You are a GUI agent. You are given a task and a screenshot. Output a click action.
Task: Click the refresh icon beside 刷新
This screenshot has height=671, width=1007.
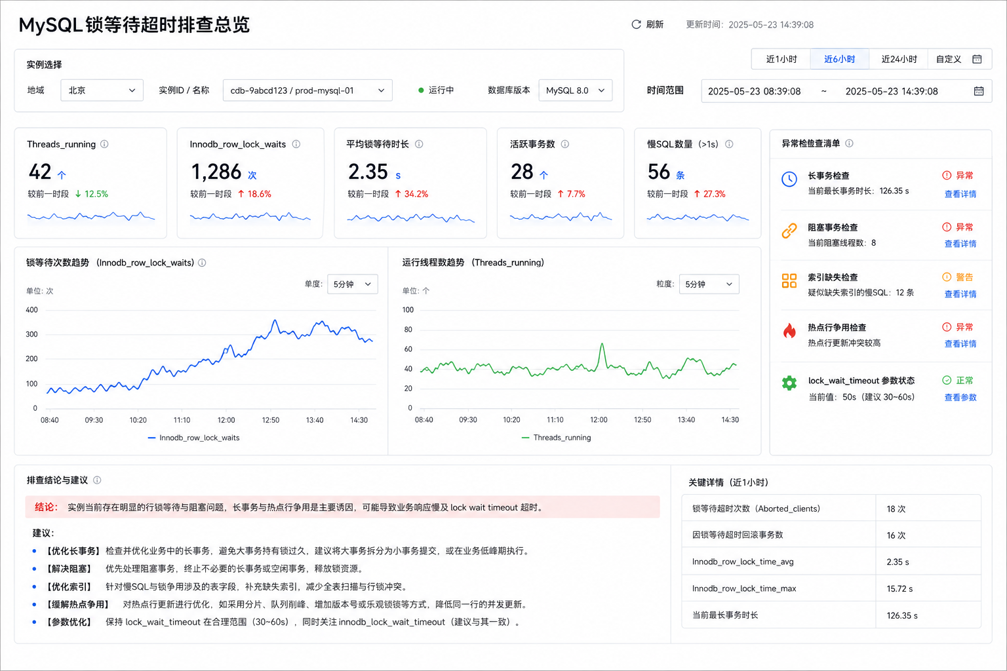click(x=636, y=24)
